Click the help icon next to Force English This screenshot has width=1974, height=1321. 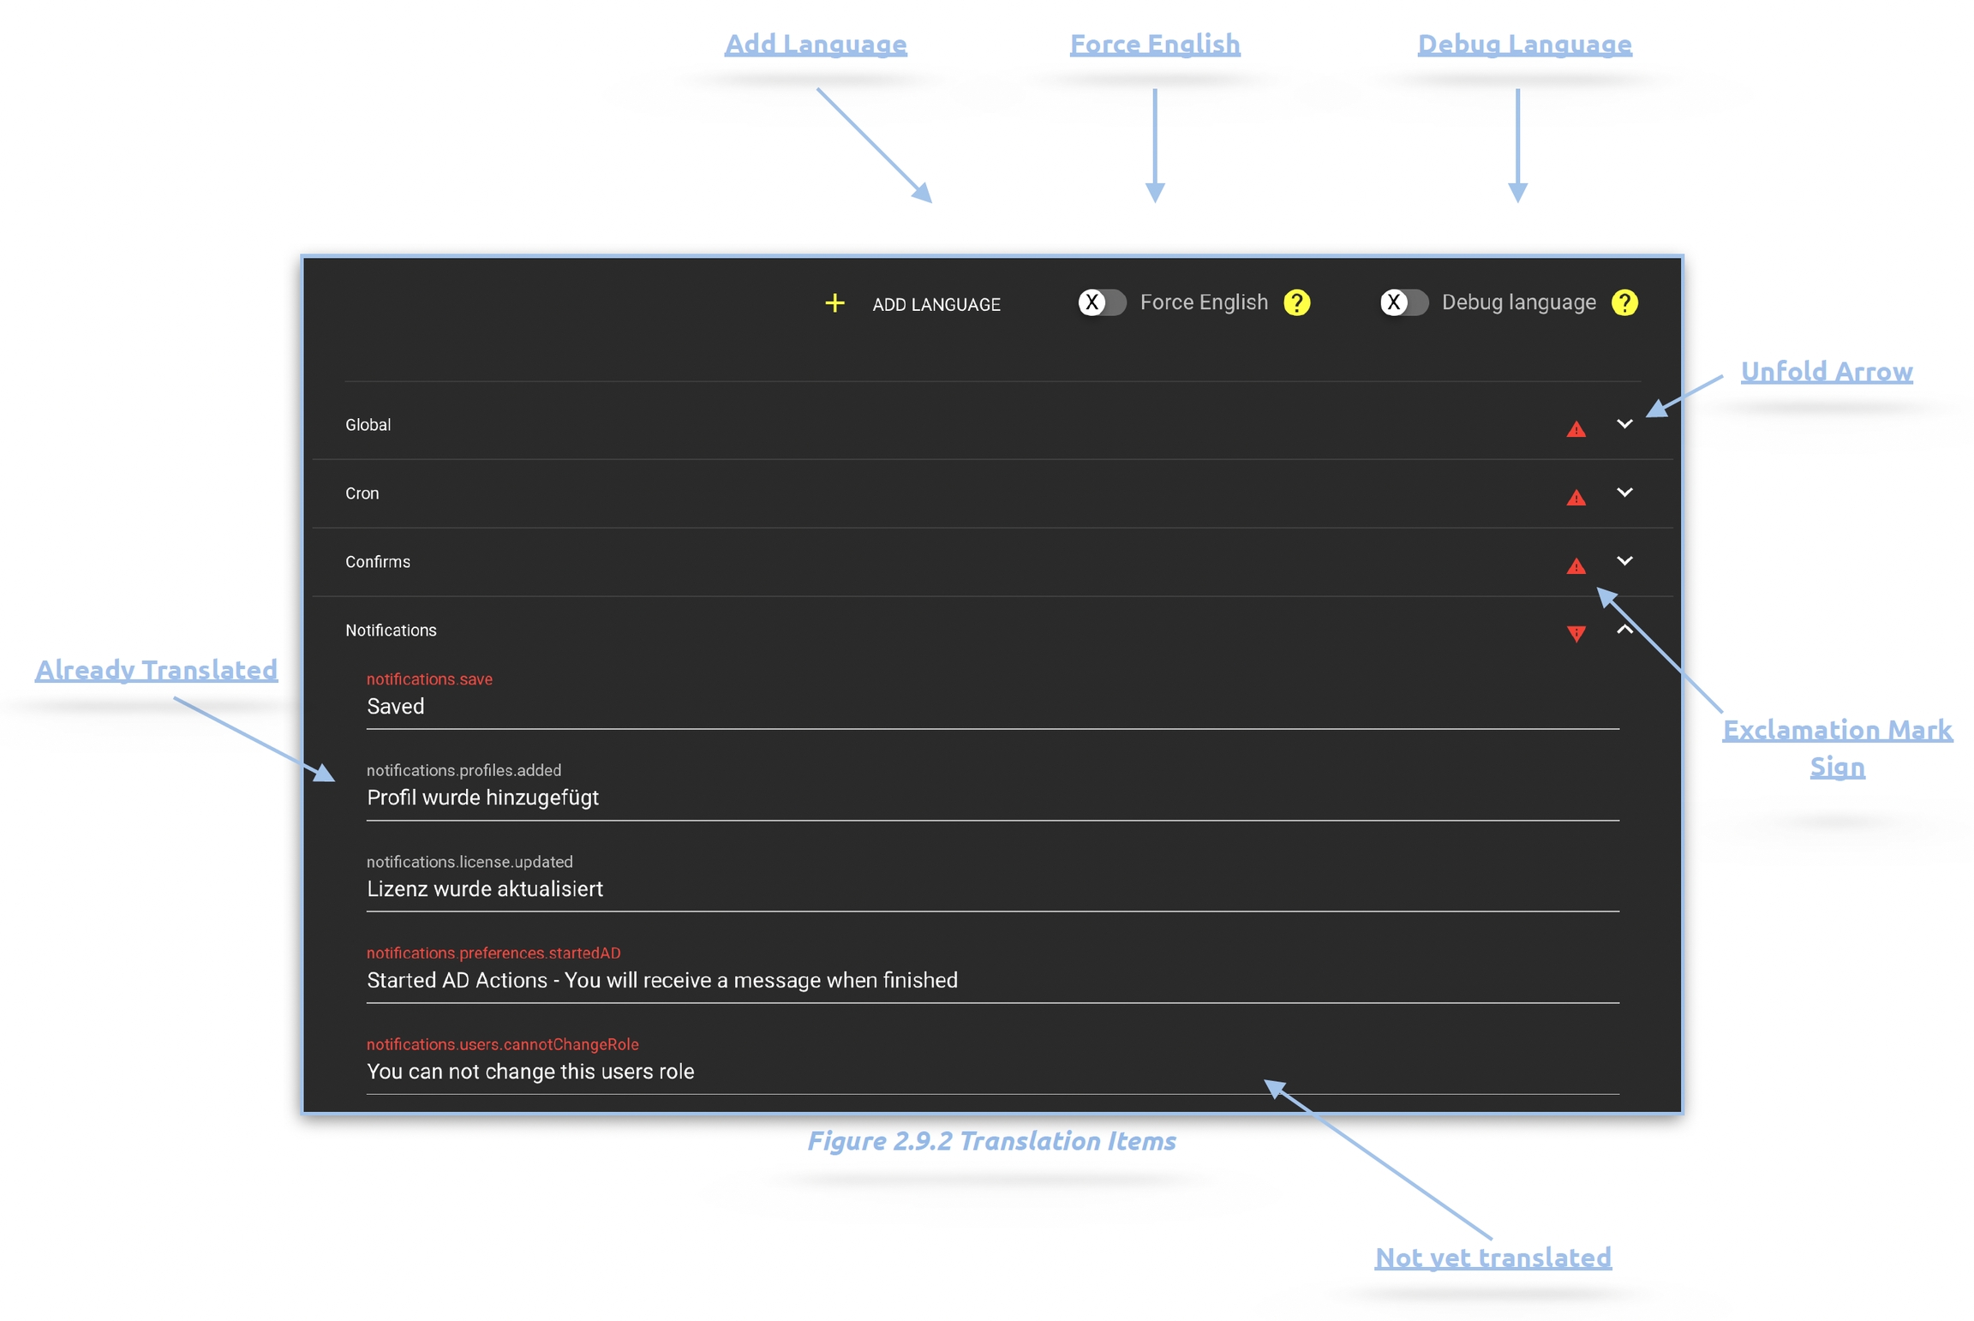[x=1295, y=302]
